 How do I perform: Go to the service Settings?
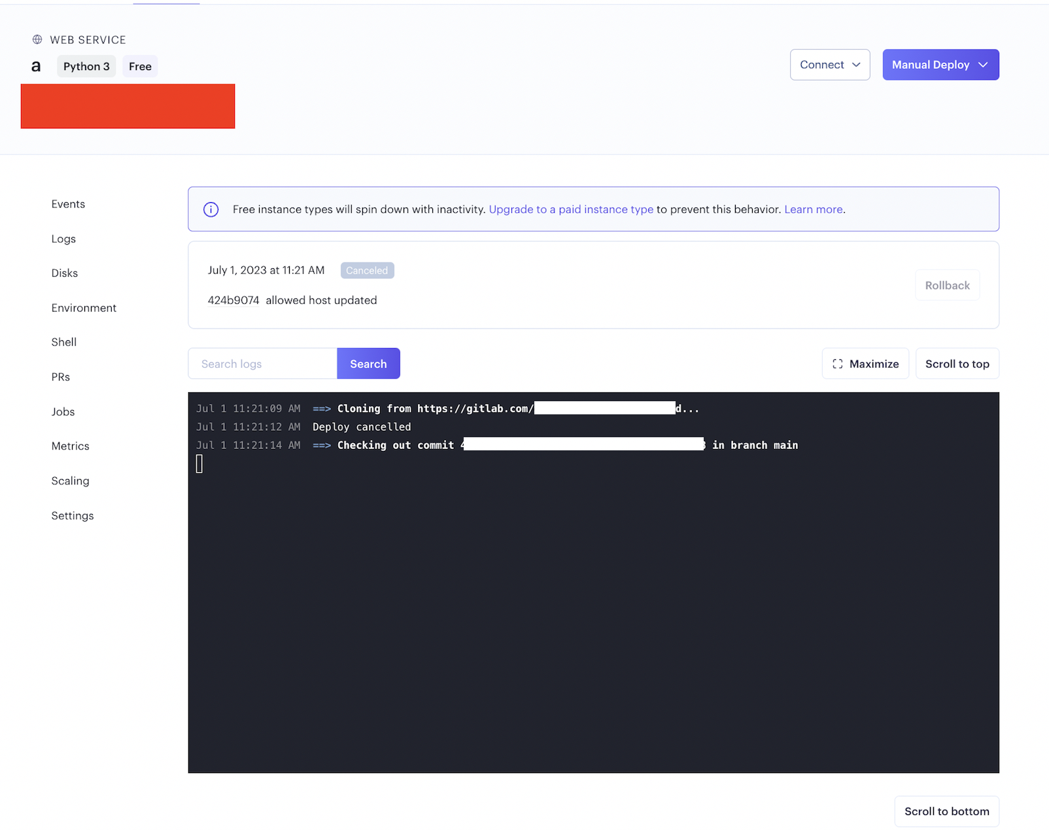tap(73, 516)
